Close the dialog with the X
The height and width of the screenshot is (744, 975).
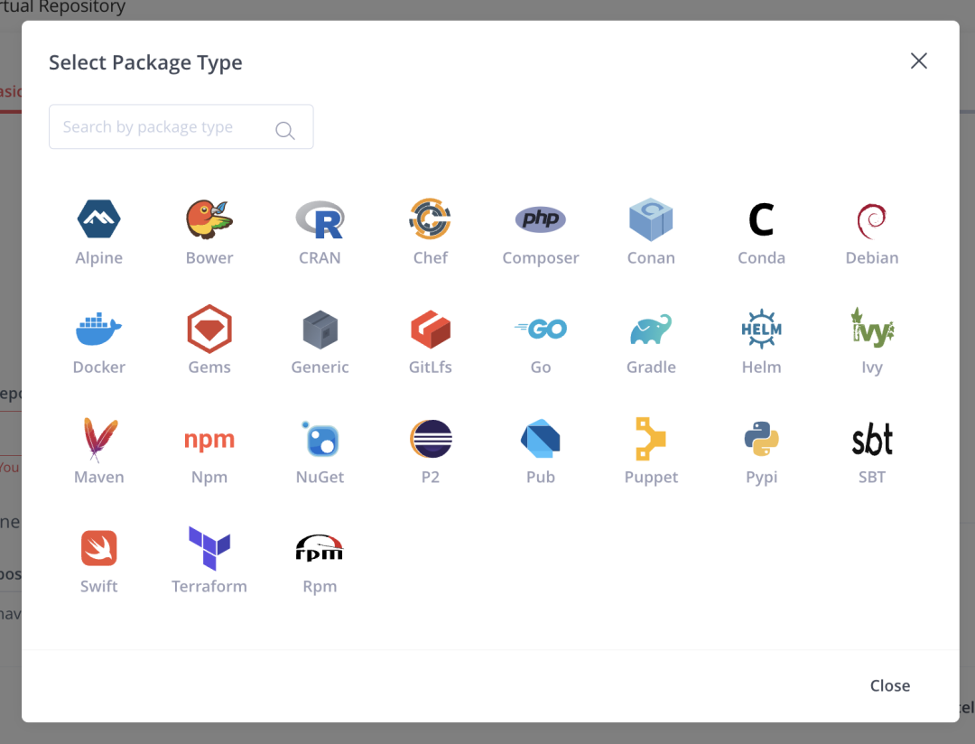[x=918, y=61]
